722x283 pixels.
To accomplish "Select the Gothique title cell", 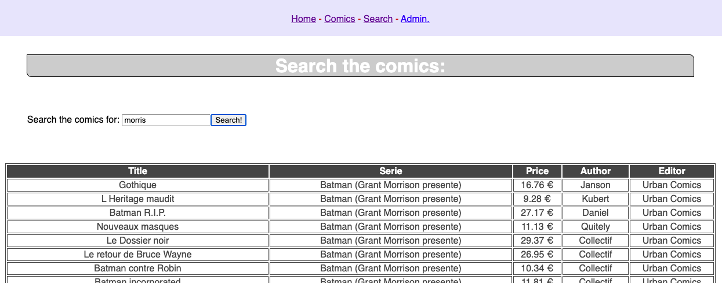I will 137,185.
